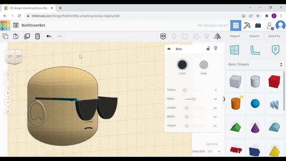This screenshot has width=286, height=161.
Task: Undo the last action
Action: 49,36
